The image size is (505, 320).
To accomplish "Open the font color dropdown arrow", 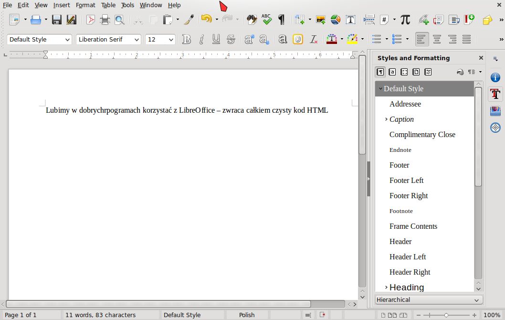I will [342, 39].
